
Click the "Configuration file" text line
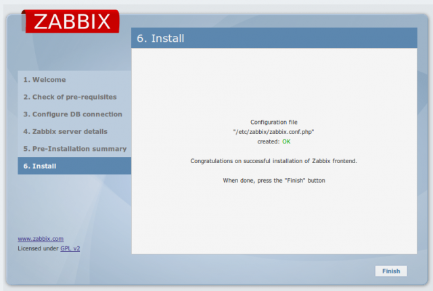click(273, 122)
